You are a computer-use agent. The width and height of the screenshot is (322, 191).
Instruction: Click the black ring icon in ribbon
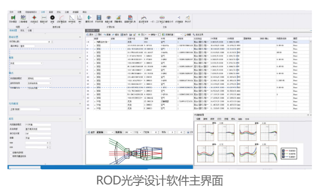coord(52,18)
